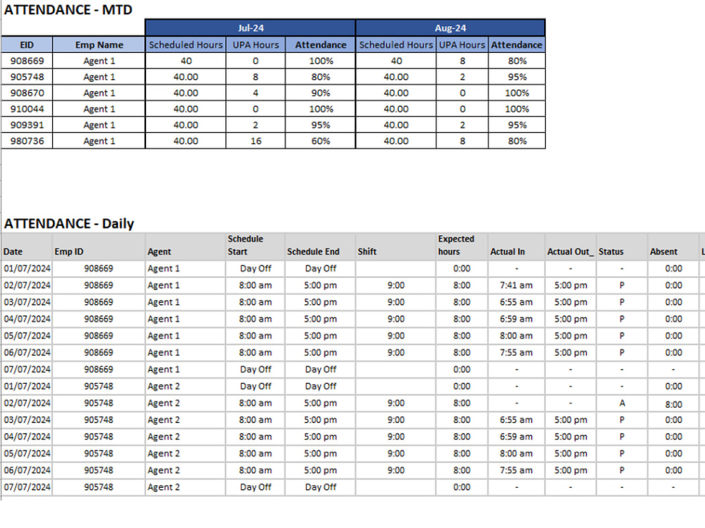Select Actual In 6:59 am for Agent 2
This screenshot has width=705, height=528.
click(516, 436)
